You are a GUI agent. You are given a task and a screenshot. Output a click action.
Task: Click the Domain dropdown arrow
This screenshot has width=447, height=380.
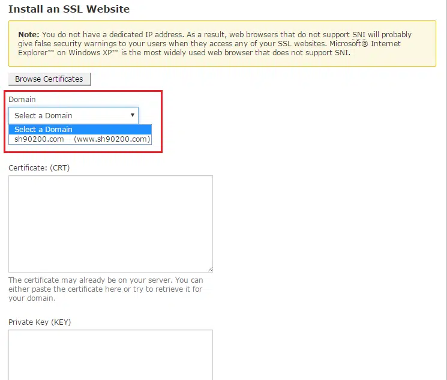pos(132,115)
